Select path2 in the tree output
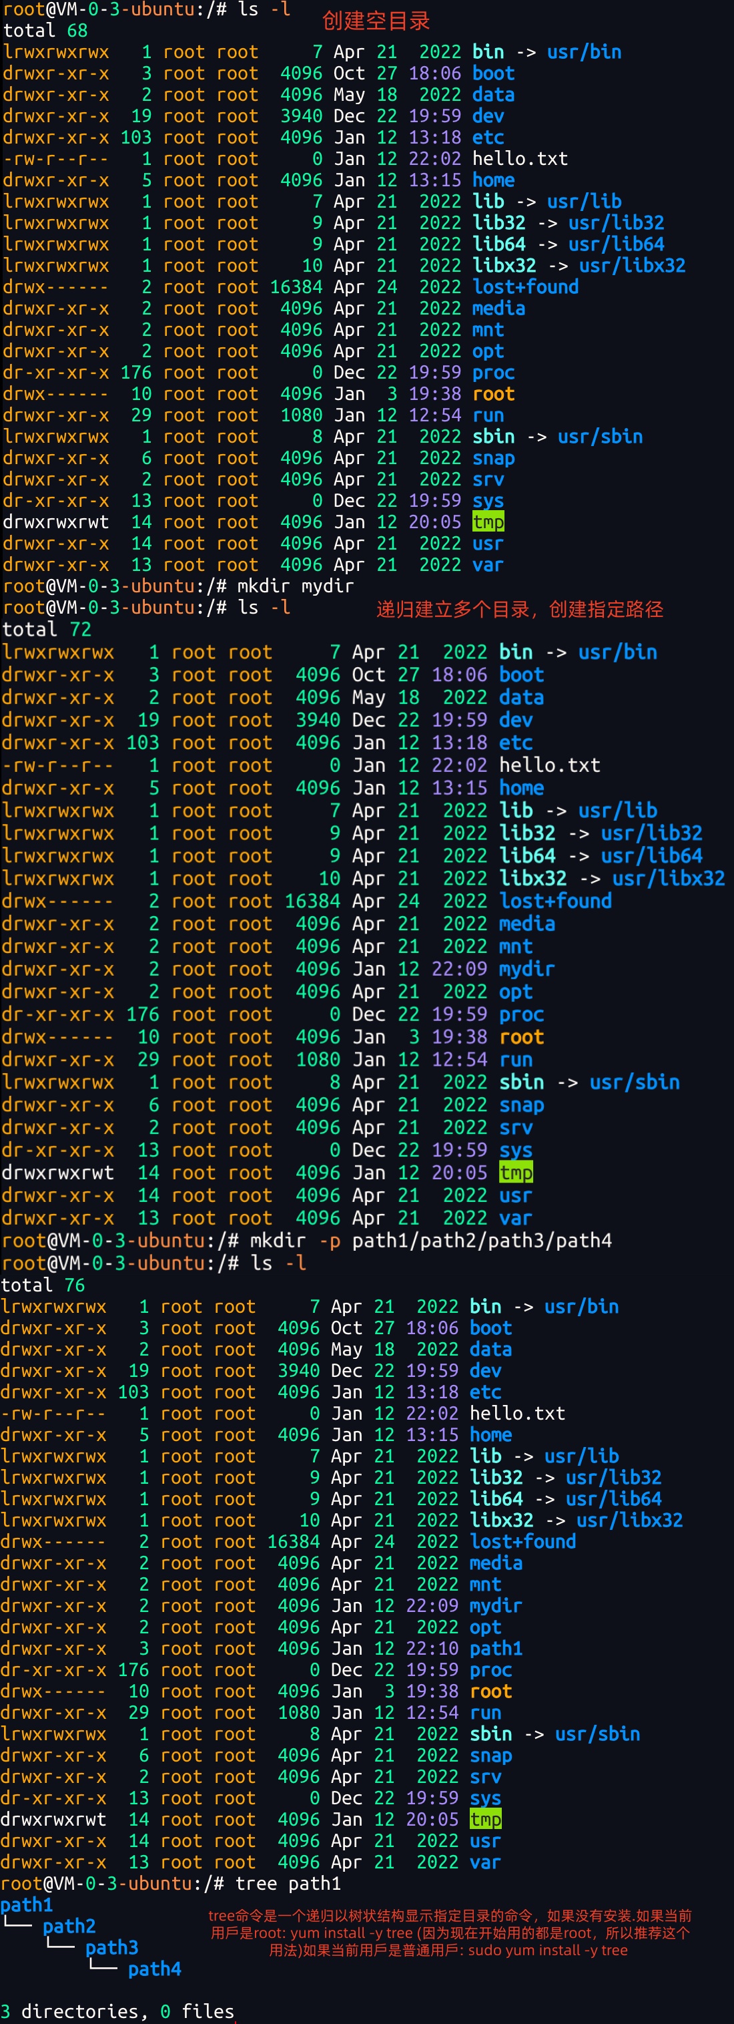The width and height of the screenshot is (734, 2024). [x=69, y=1926]
